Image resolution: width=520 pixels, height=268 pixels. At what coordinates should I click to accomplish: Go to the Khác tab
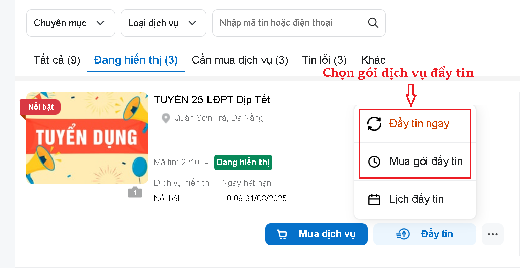pos(373,60)
